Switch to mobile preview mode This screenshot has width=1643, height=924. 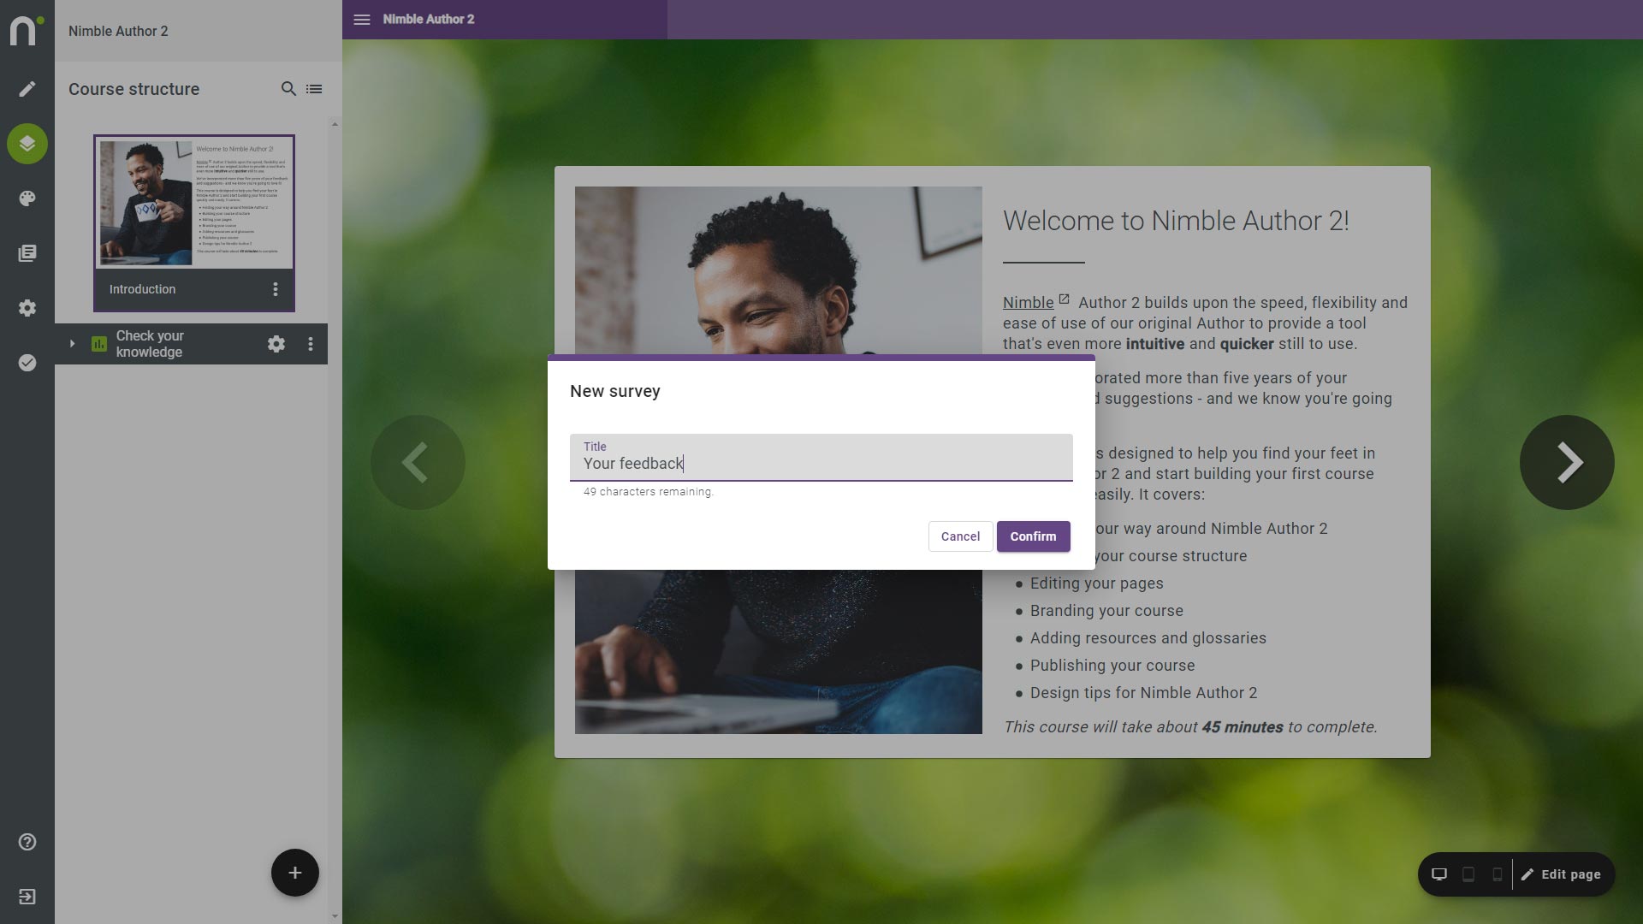(1498, 874)
